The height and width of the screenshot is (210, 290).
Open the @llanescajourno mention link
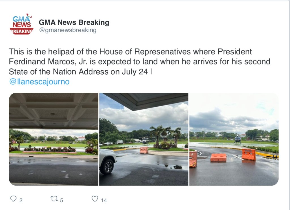click(39, 82)
